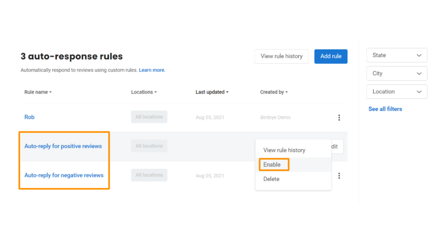Image resolution: width=441 pixels, height=248 pixels.
Task: Select Delete in the context menu
Action: tap(271, 179)
